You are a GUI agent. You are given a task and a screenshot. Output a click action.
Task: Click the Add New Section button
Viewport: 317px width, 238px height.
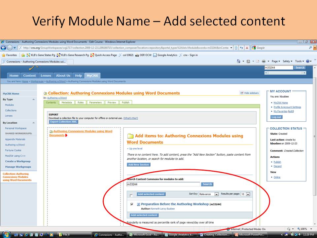(x=138, y=165)
